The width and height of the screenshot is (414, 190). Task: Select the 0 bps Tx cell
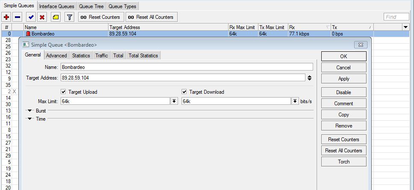point(352,34)
